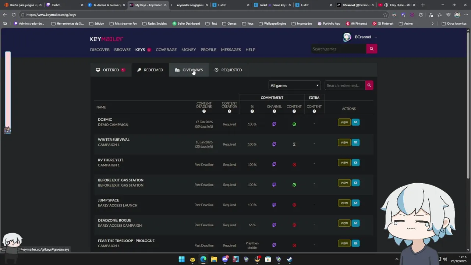
Task: Click Twitch channel icon in Winter Survival row
Action: pos(274,144)
